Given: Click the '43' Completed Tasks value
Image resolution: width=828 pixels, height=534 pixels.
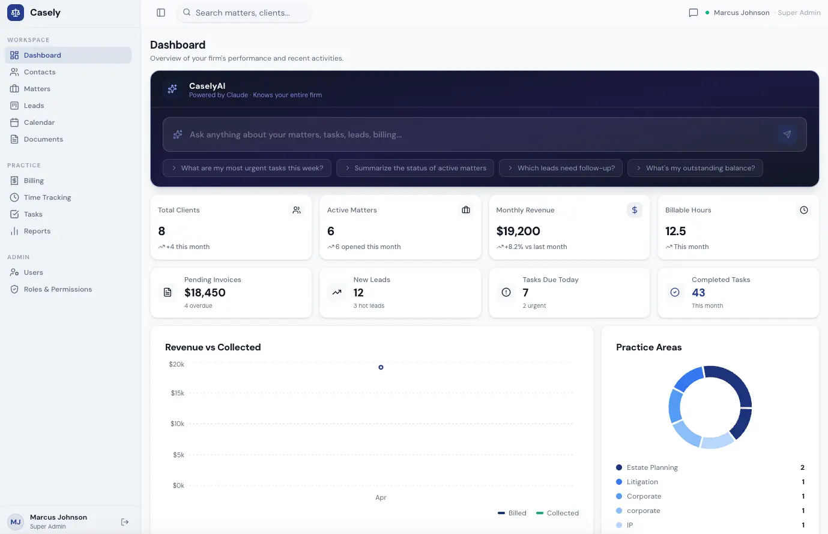Looking at the screenshot, I should (x=698, y=293).
